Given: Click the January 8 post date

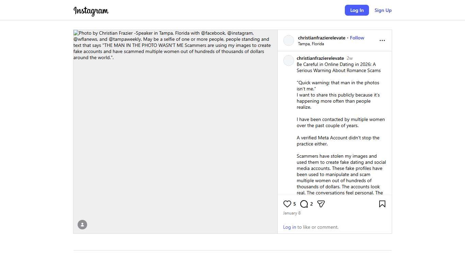Looking at the screenshot, I should click(292, 213).
